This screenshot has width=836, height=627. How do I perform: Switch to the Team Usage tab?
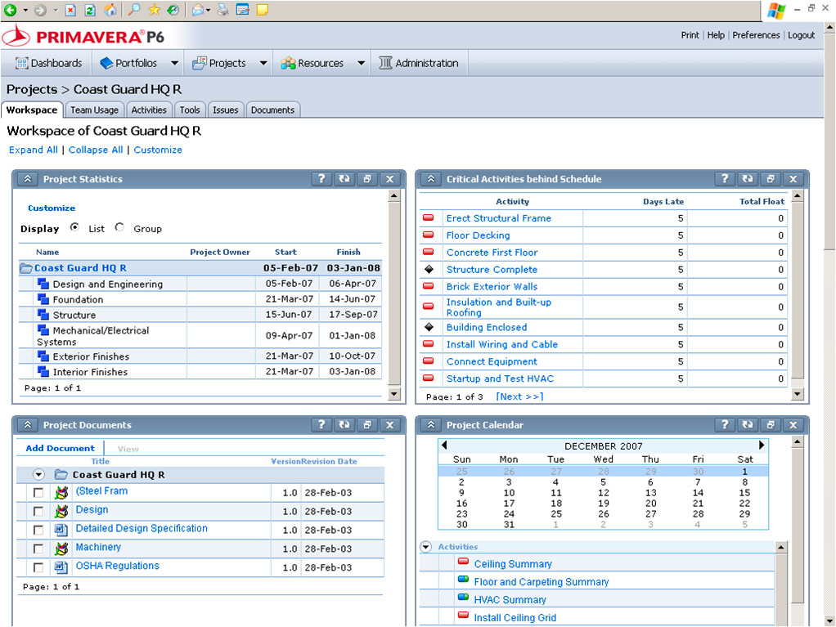pos(94,110)
